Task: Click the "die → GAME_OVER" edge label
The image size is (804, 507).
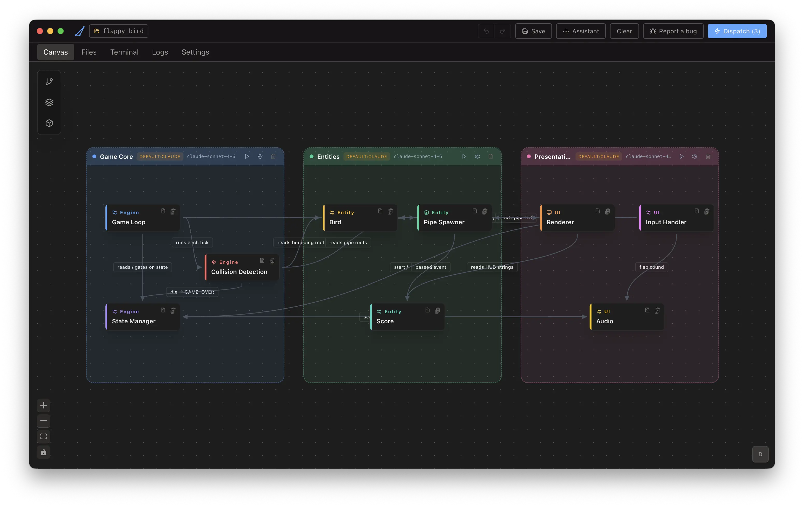Action: point(192,292)
